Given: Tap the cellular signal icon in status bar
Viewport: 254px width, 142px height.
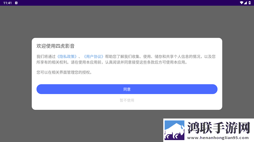Looking at the screenshot, I should click(245, 3).
